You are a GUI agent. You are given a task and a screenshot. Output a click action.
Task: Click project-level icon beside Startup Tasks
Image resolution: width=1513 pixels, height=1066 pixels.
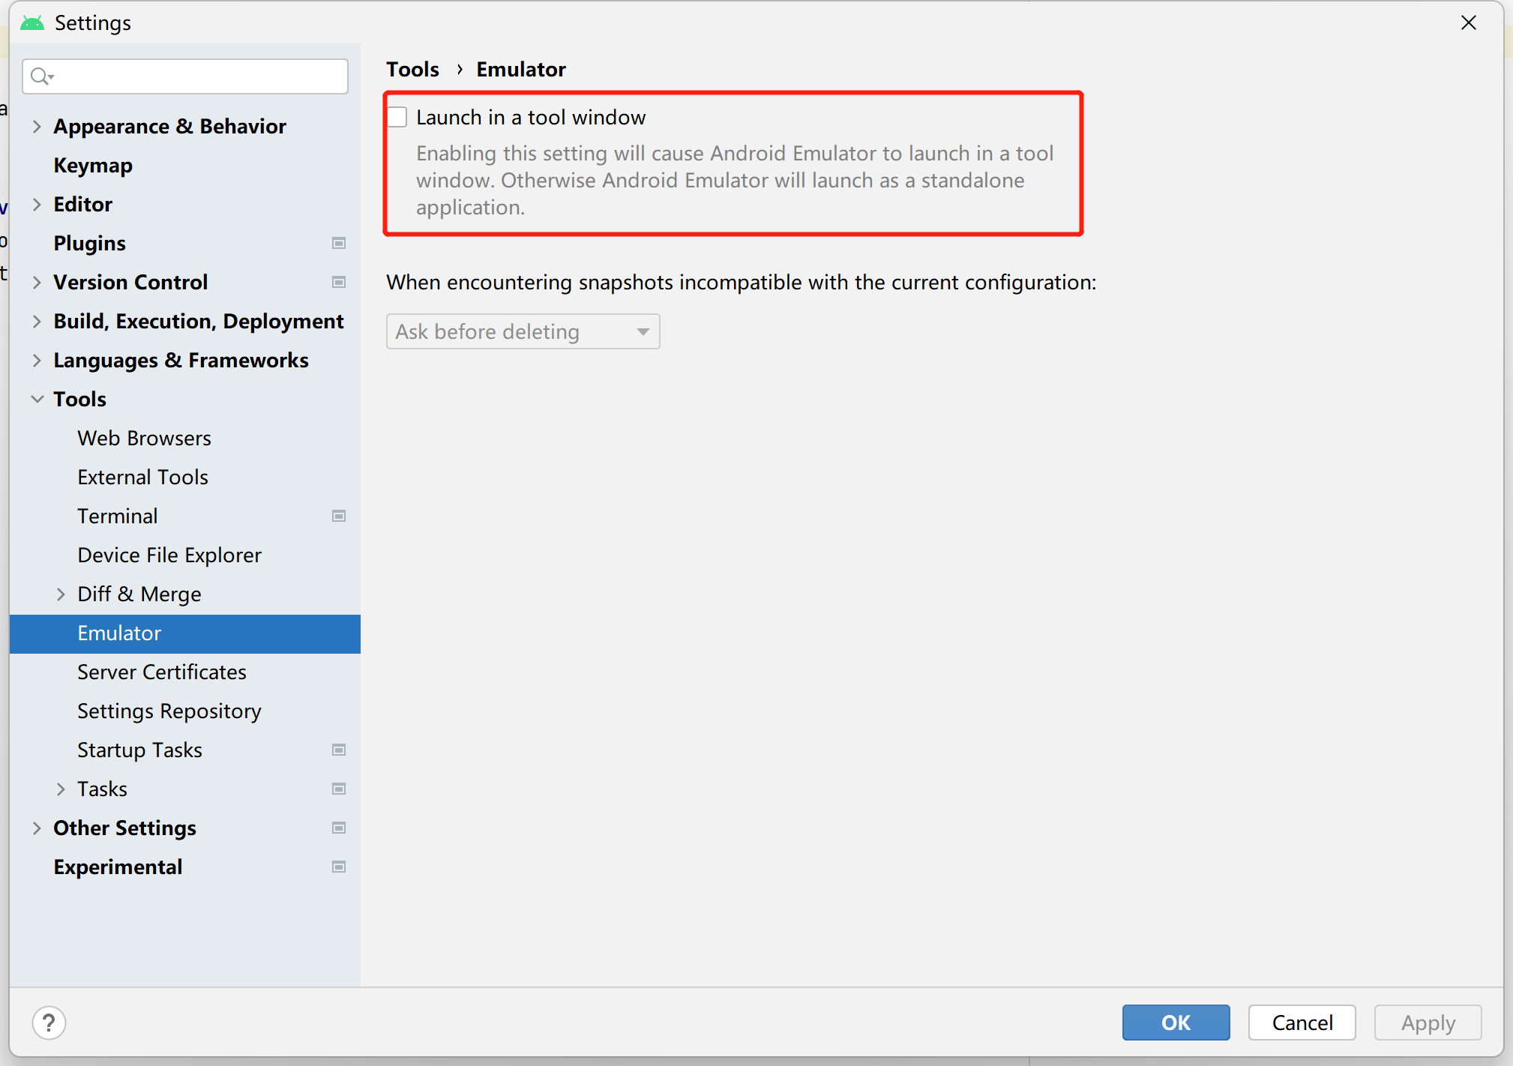tap(339, 750)
